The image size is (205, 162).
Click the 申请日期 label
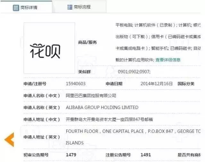(x=114, y=84)
